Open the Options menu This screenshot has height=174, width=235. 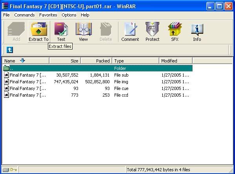[69, 15]
